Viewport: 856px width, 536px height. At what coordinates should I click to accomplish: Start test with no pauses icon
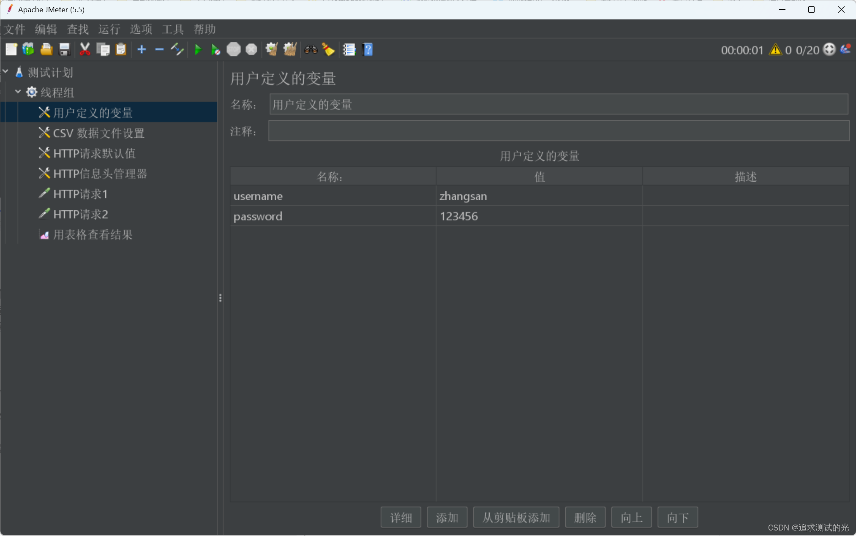point(215,49)
